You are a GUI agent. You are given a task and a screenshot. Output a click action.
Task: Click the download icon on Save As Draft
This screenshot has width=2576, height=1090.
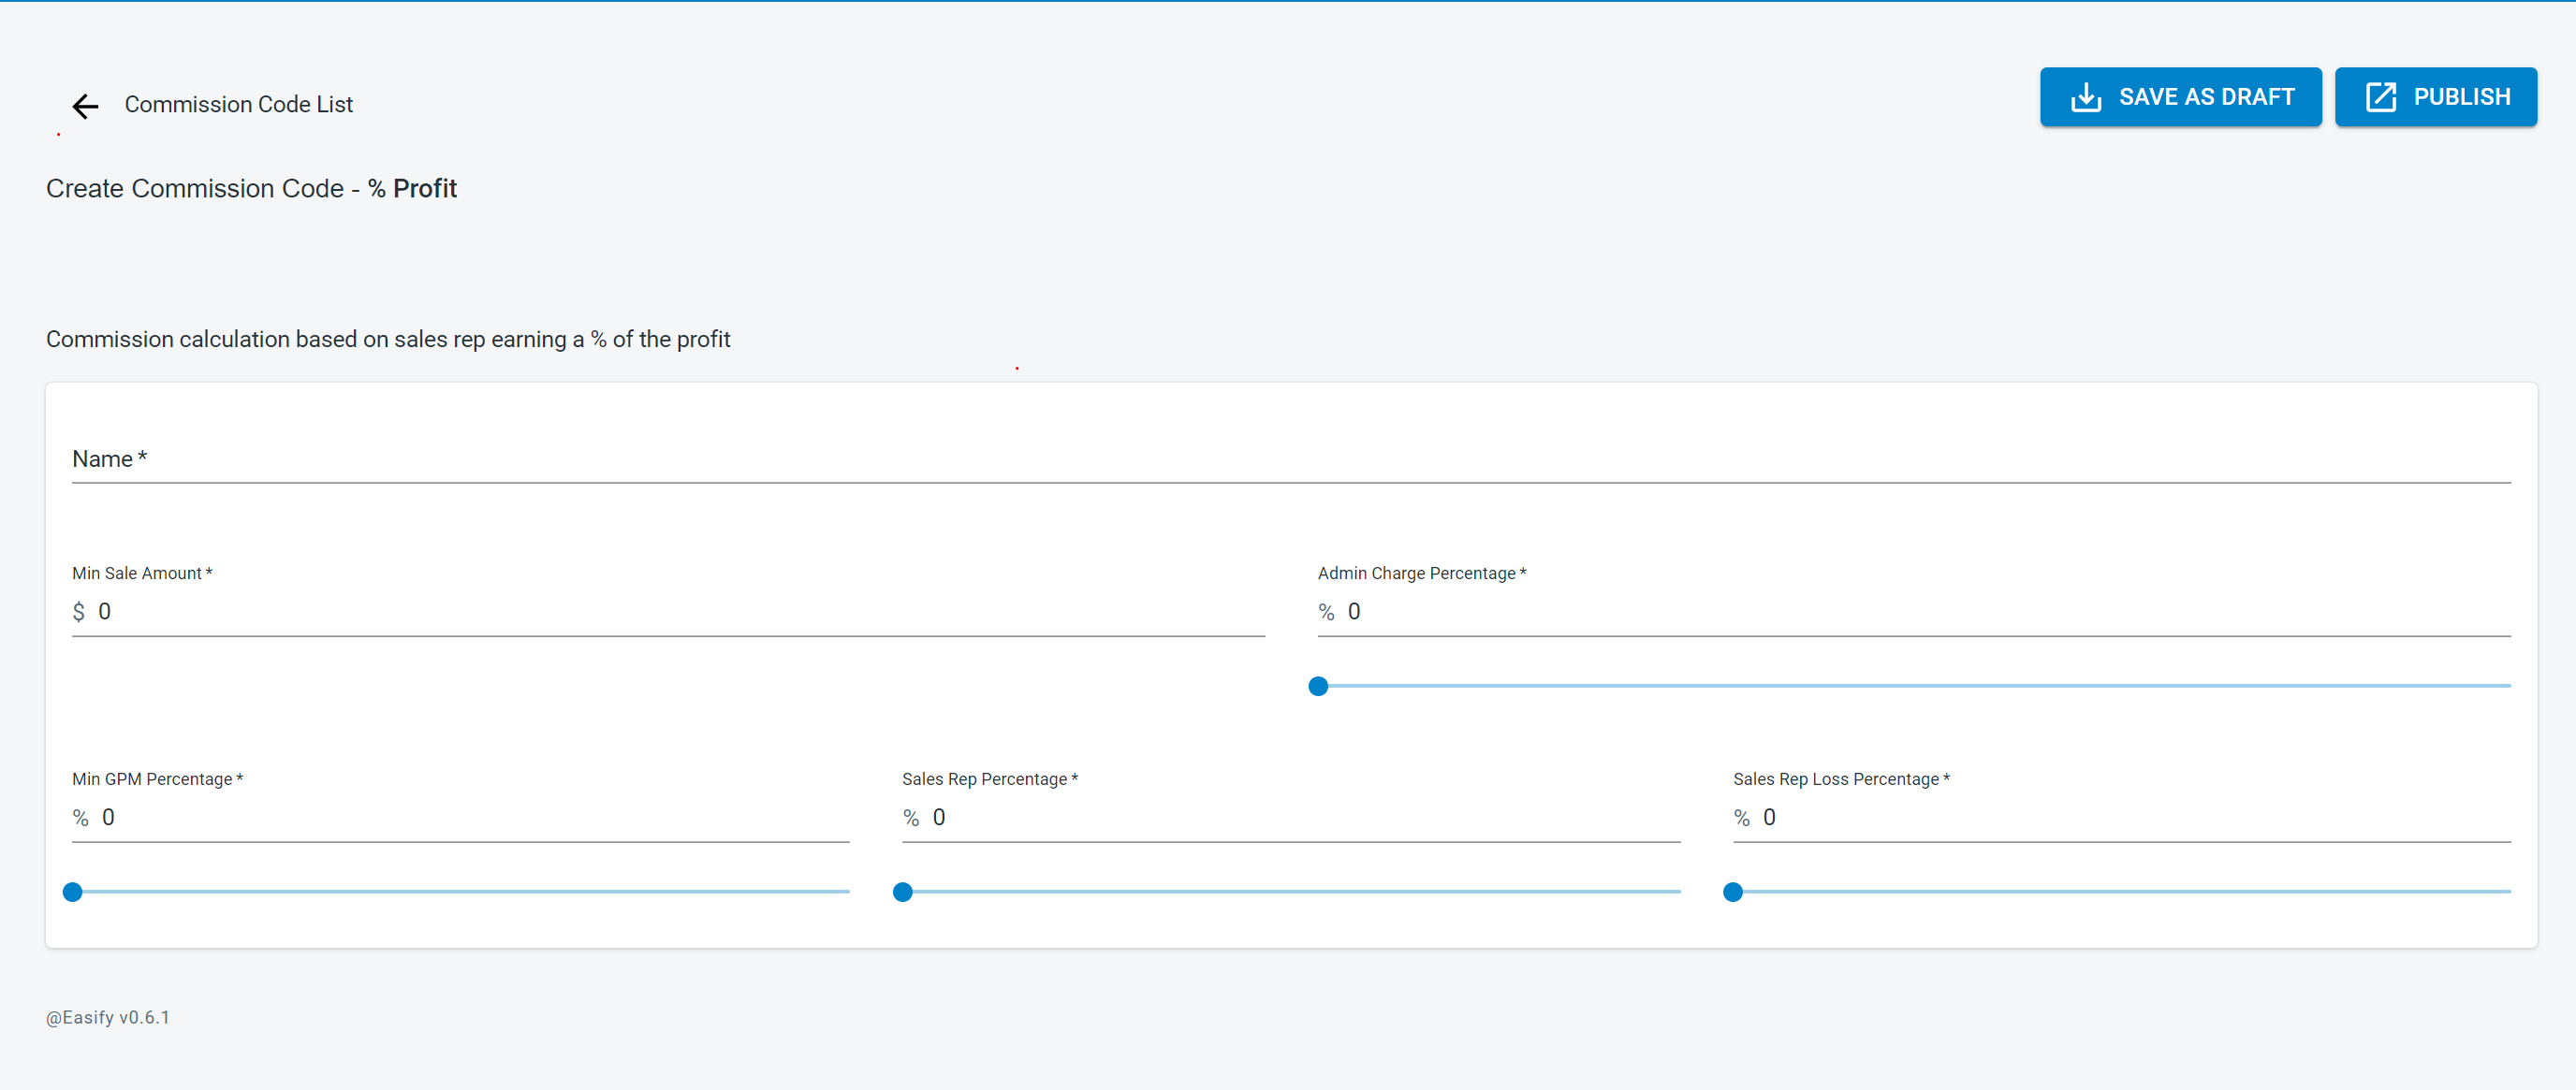click(2086, 97)
